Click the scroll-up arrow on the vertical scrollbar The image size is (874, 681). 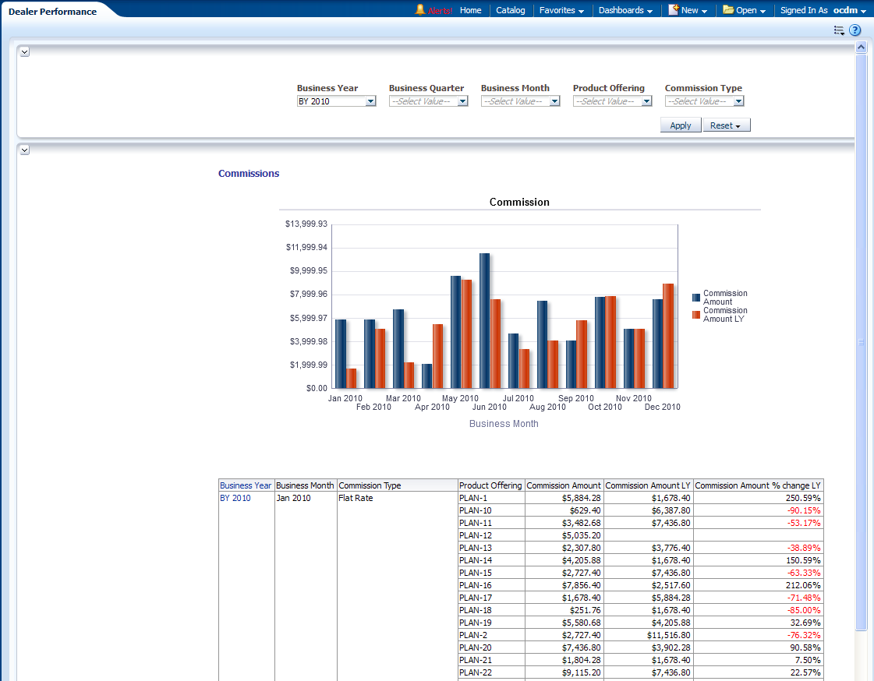861,48
